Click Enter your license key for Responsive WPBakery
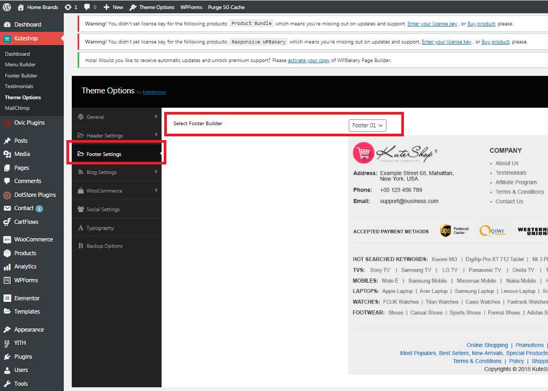Screen dimensions: 548x391 [x=446, y=42]
